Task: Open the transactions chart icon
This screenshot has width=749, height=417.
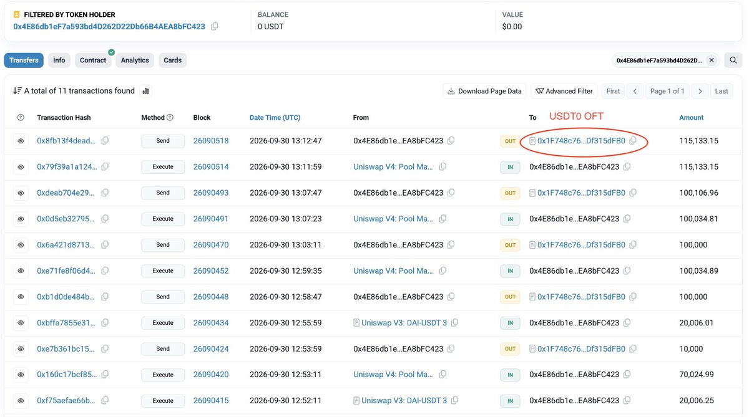Action: [x=146, y=91]
